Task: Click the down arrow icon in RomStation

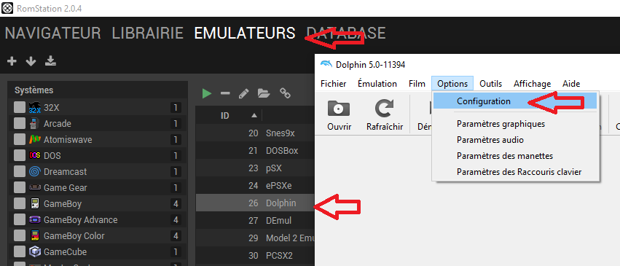Action: click(31, 61)
